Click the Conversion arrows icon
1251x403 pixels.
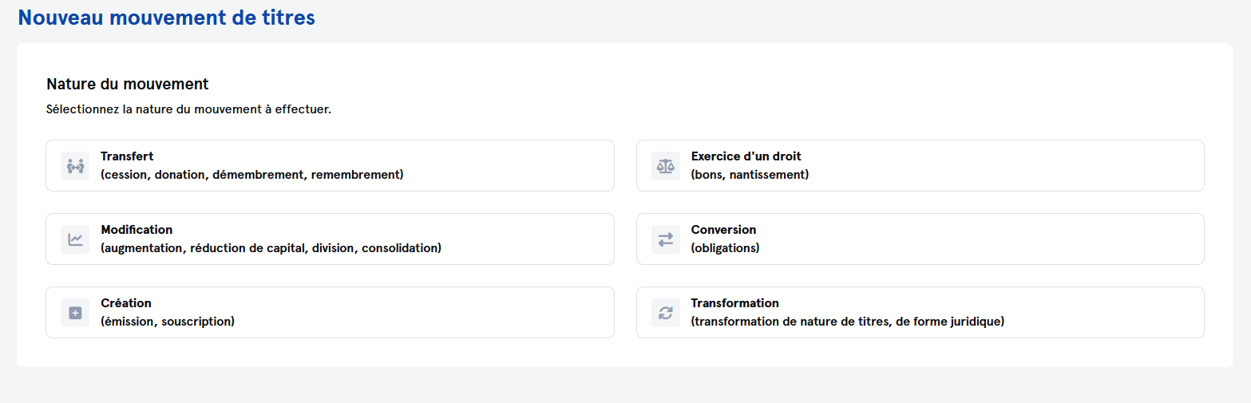[665, 239]
